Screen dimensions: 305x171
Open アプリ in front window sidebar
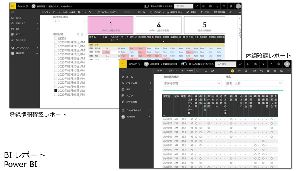[x=129, y=96]
